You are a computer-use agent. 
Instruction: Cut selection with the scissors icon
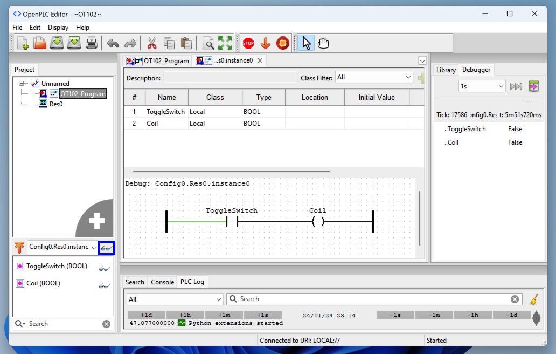(152, 43)
